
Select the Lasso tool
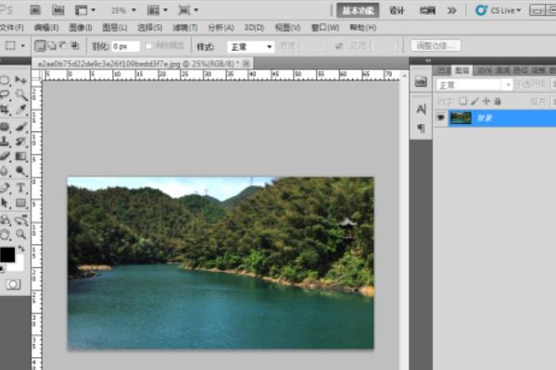click(5, 94)
